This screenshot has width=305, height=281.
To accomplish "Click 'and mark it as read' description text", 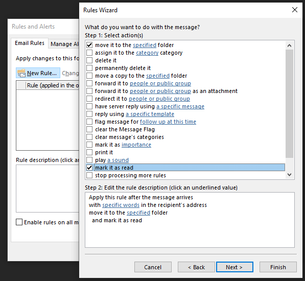I will click(117, 220).
